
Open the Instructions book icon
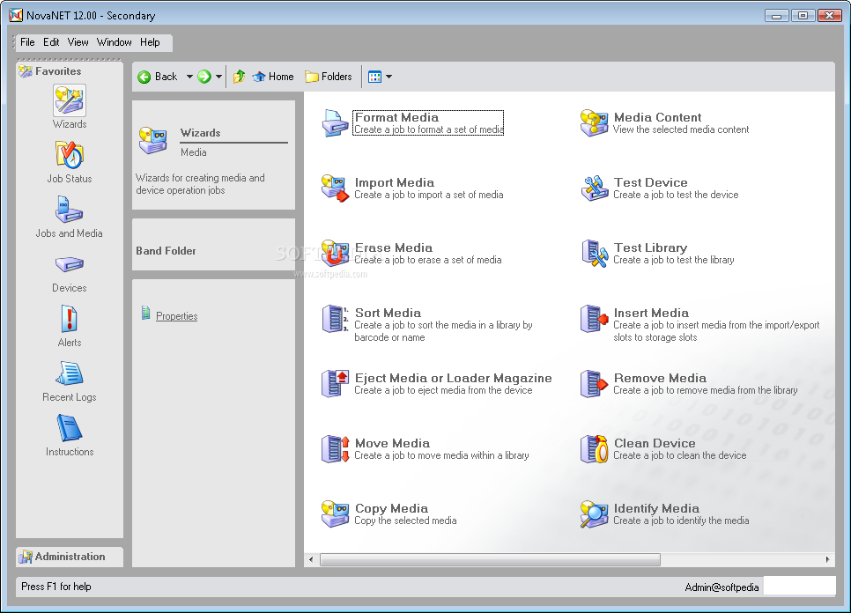coord(70,428)
